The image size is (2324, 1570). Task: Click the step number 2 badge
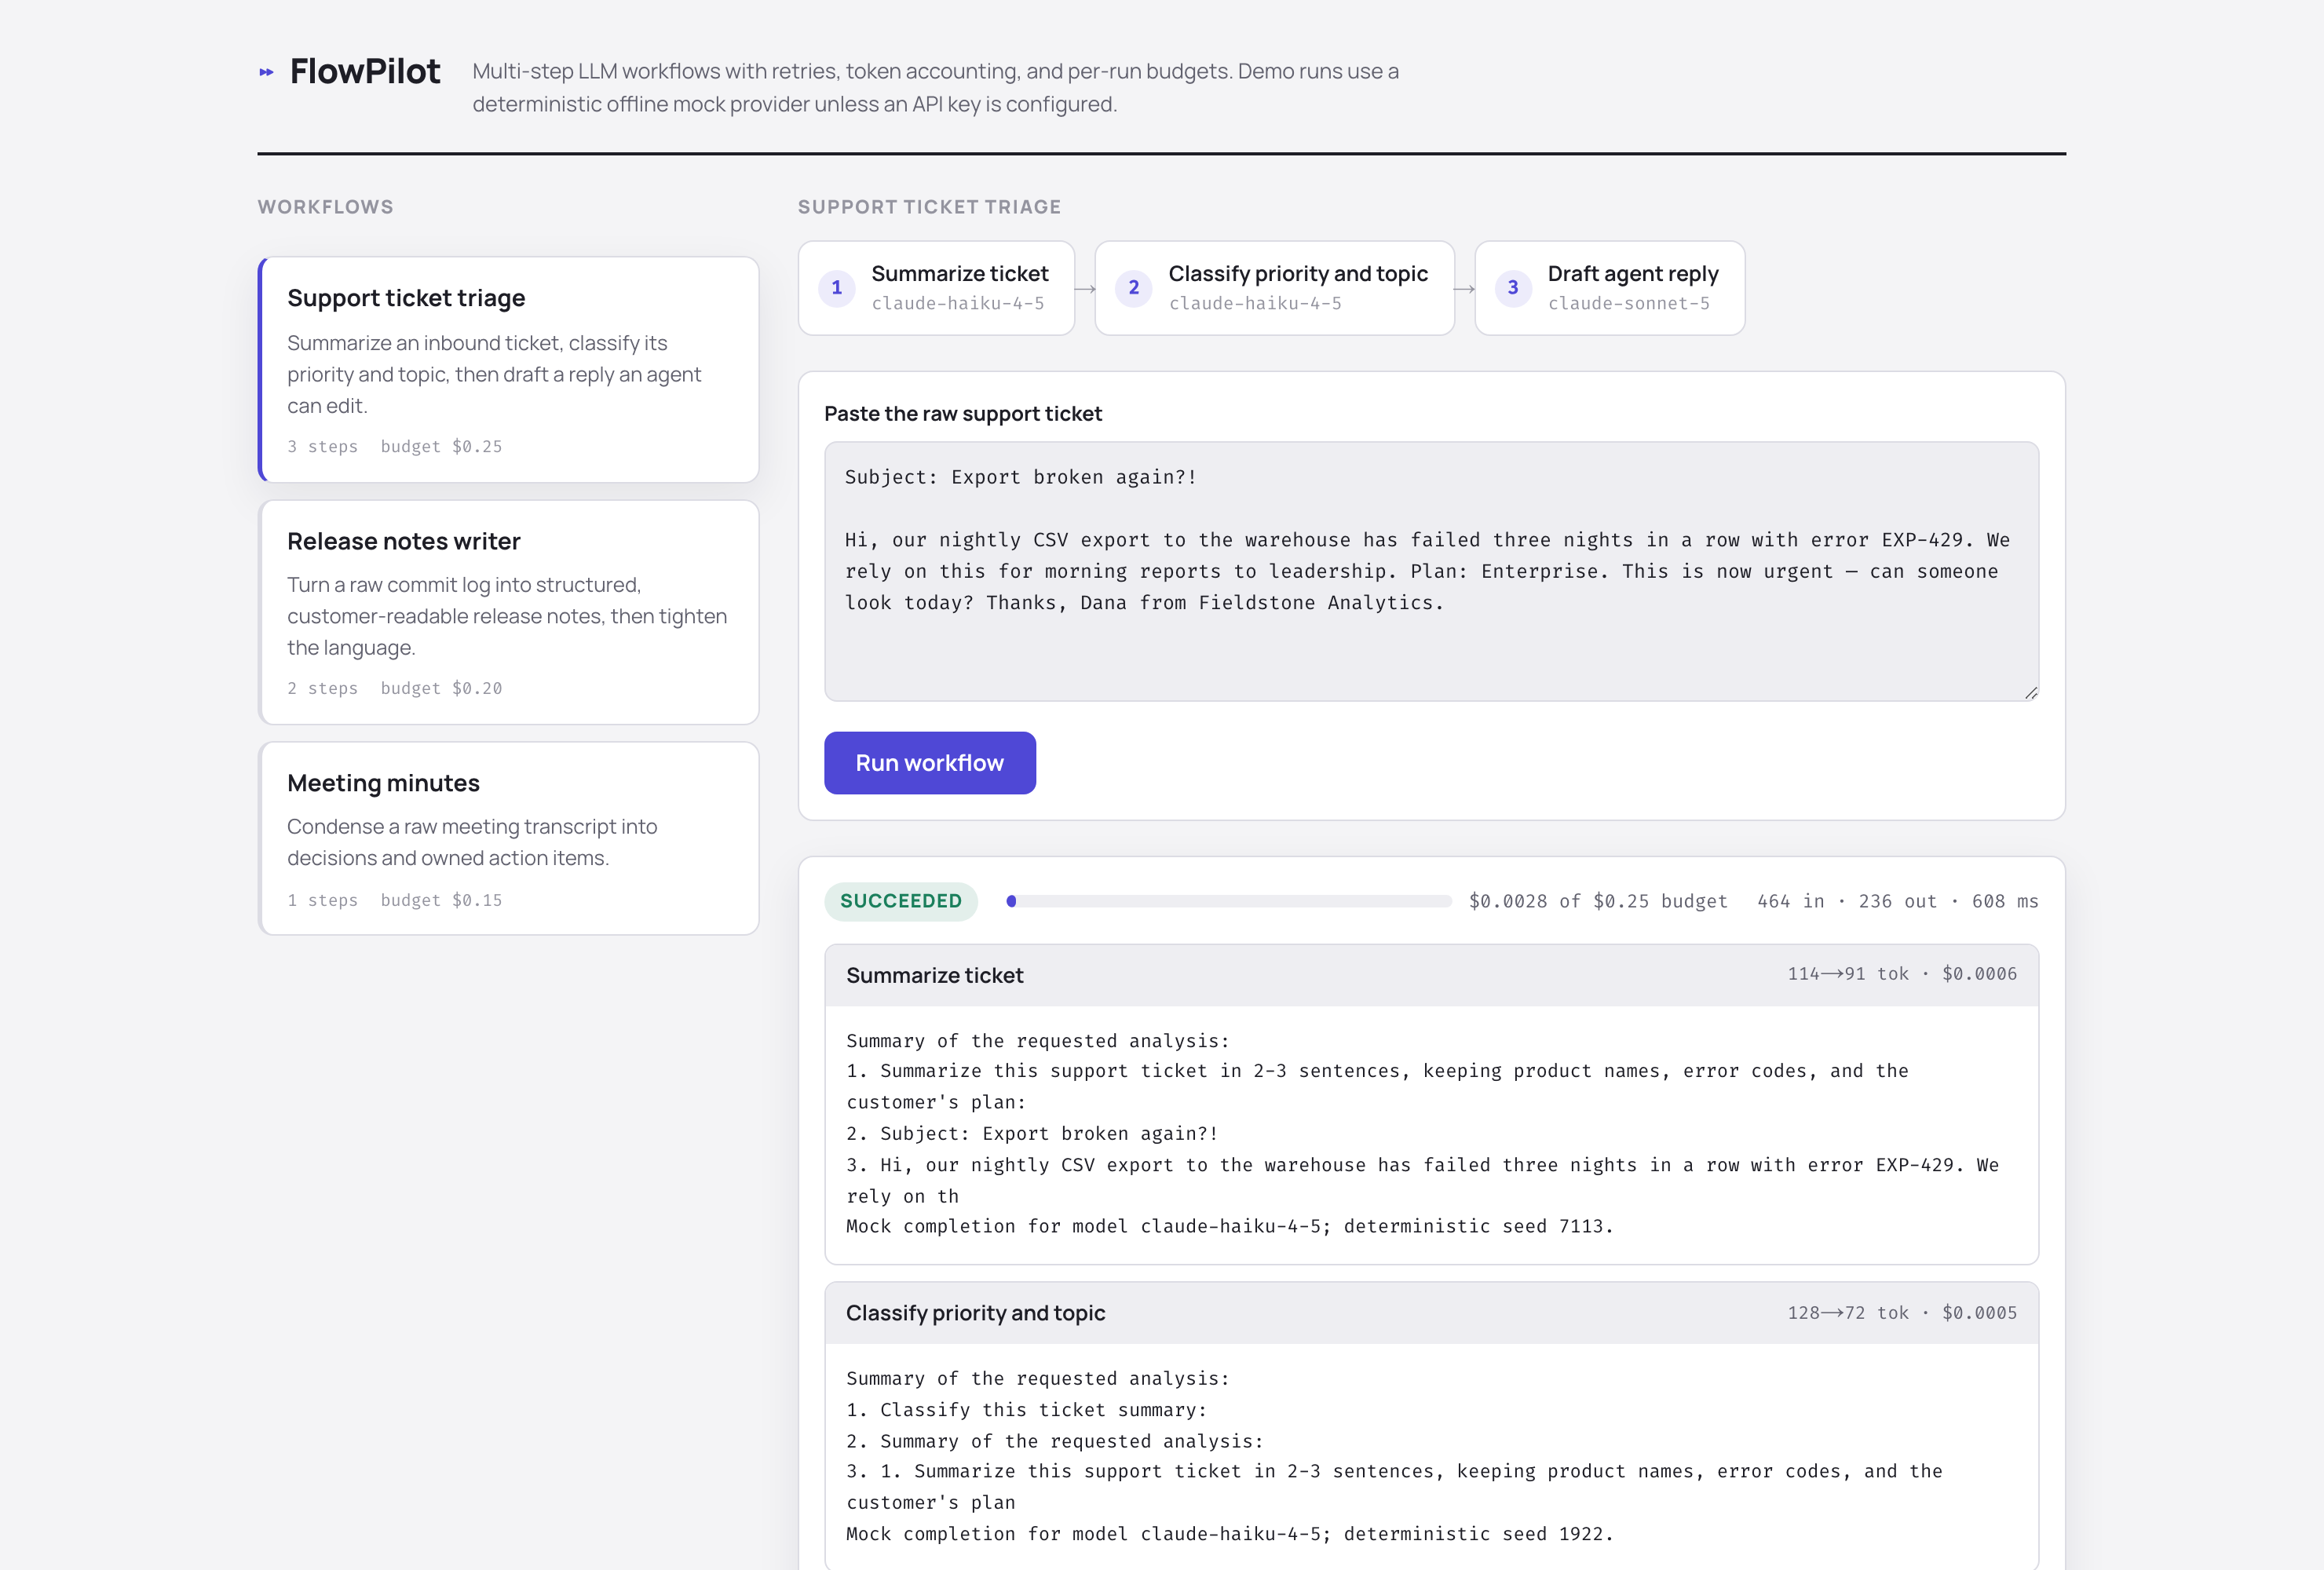pos(1134,288)
